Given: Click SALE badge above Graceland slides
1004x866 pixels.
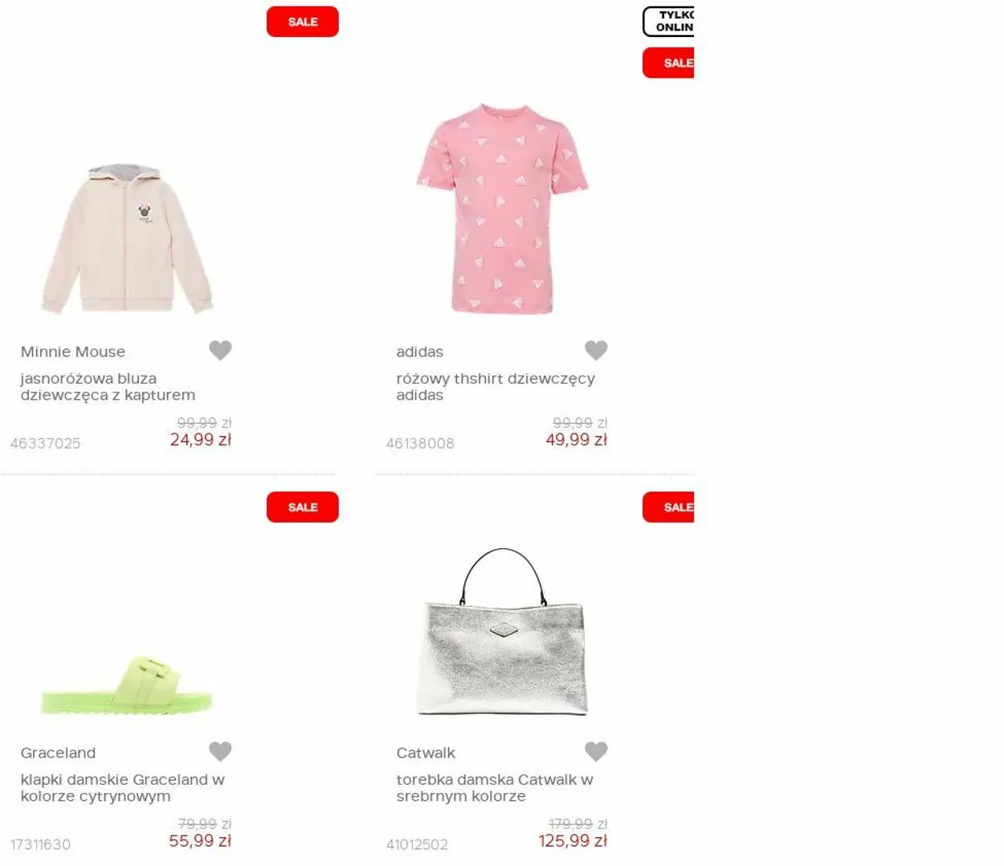Looking at the screenshot, I should coord(303,507).
